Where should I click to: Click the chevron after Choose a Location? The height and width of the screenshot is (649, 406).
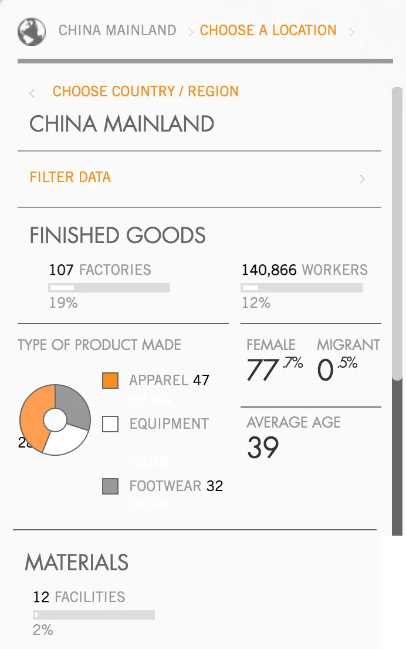click(351, 33)
